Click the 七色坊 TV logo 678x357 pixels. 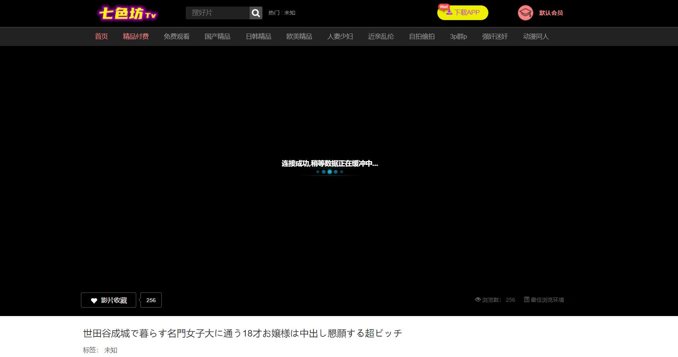(128, 14)
